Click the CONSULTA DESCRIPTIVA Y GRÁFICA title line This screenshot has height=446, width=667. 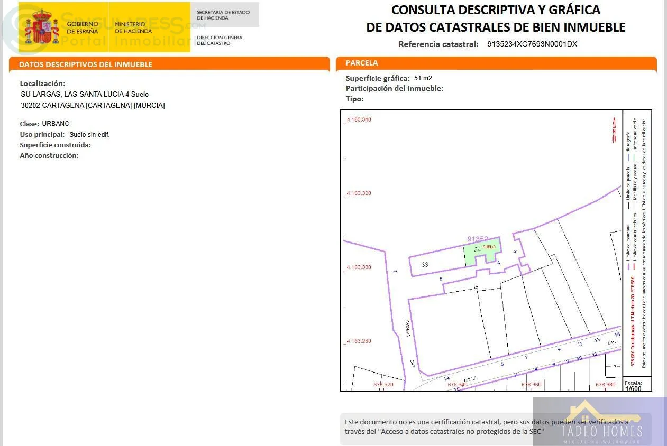pyautogui.click(x=496, y=10)
